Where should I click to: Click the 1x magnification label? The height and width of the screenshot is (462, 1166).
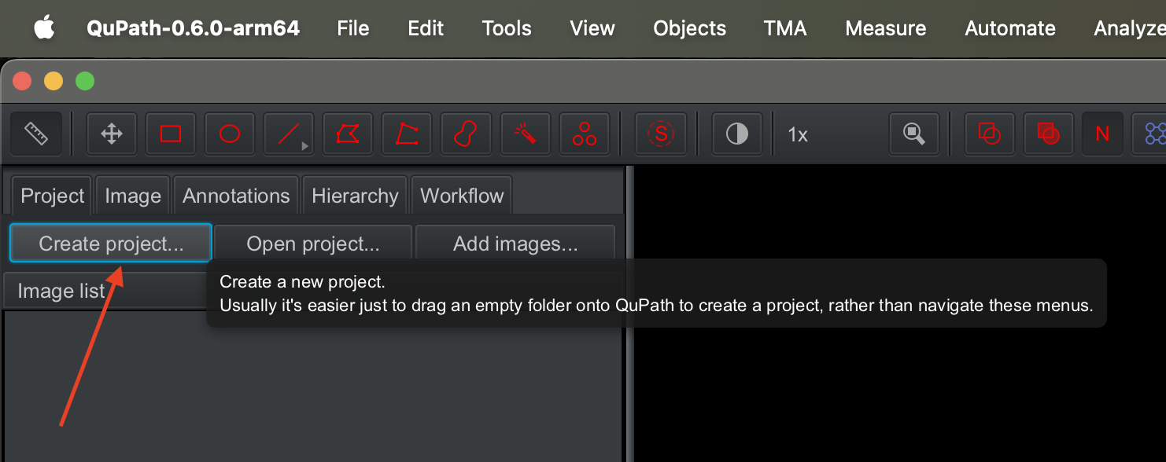pos(798,135)
